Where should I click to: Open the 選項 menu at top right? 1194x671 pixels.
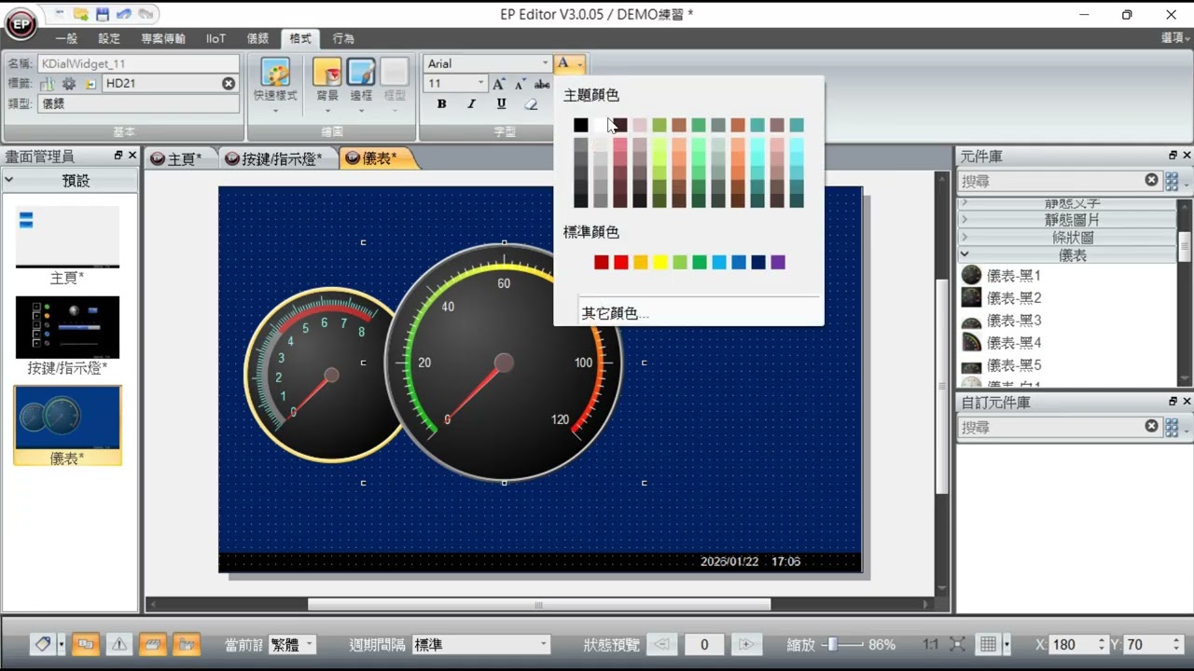coord(1174,38)
